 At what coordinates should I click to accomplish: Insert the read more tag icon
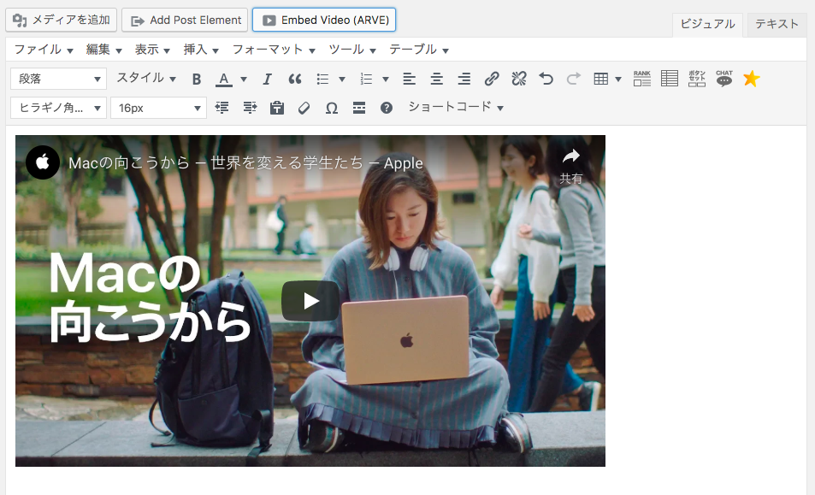point(359,108)
